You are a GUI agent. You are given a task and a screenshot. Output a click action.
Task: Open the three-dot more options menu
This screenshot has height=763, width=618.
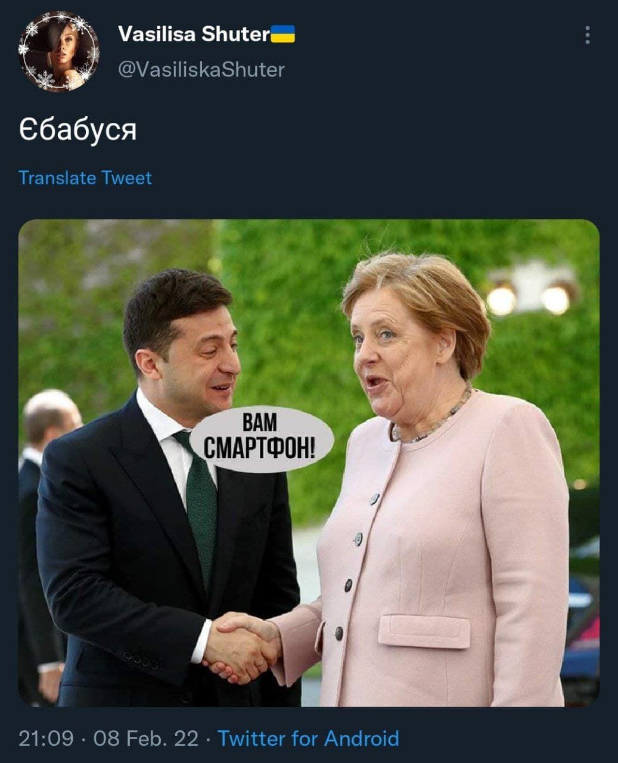tap(588, 35)
